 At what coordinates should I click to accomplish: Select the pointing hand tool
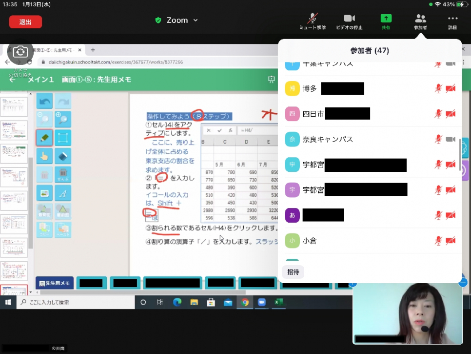(44, 156)
